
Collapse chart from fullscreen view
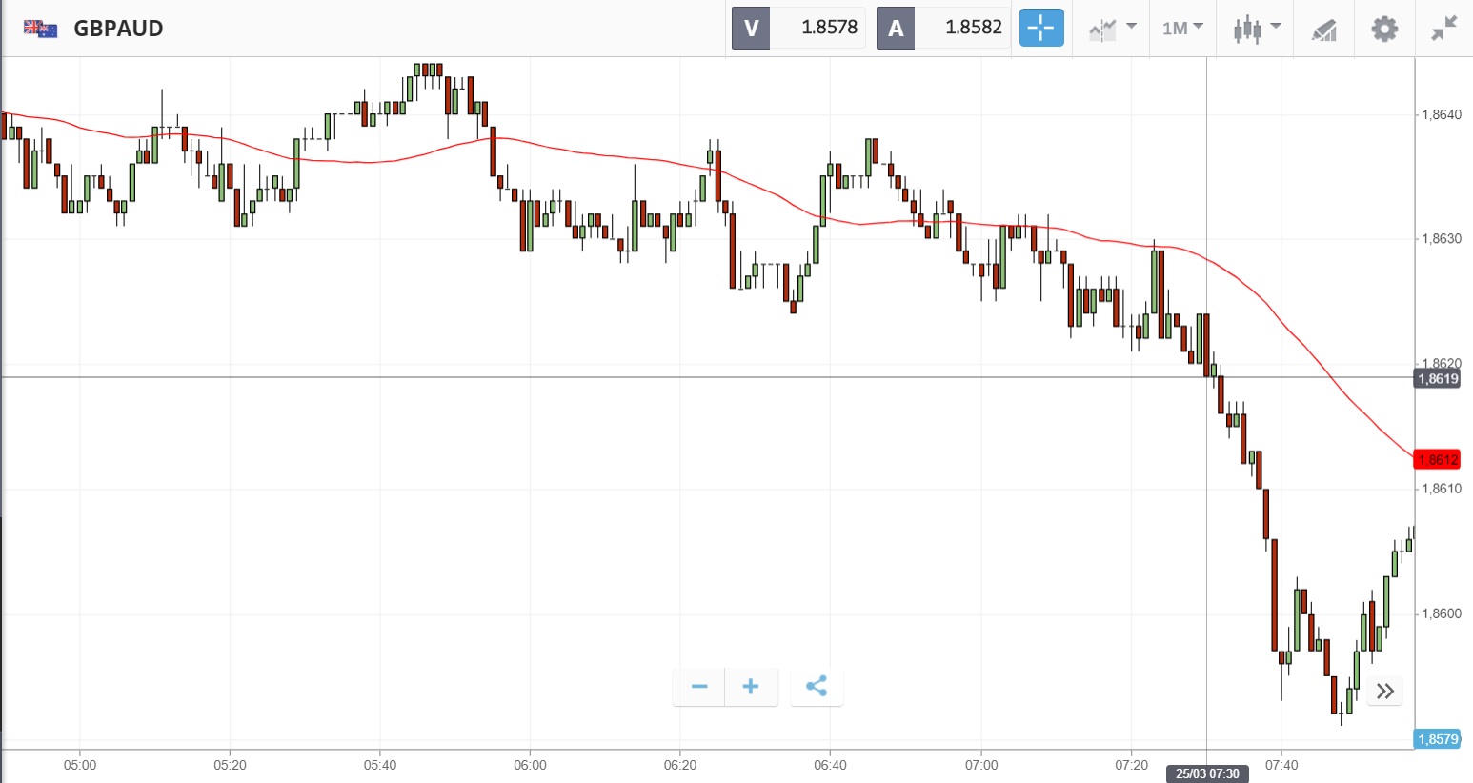tap(1443, 28)
